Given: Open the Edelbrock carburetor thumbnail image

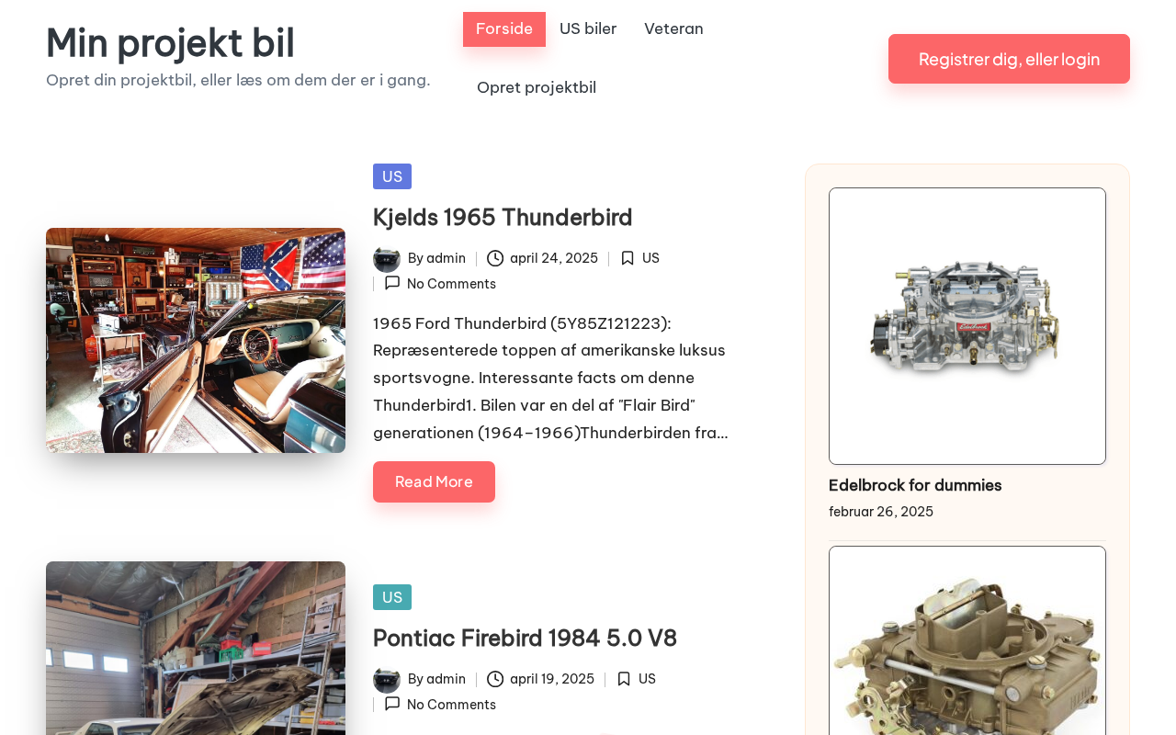Looking at the screenshot, I should (x=967, y=326).
